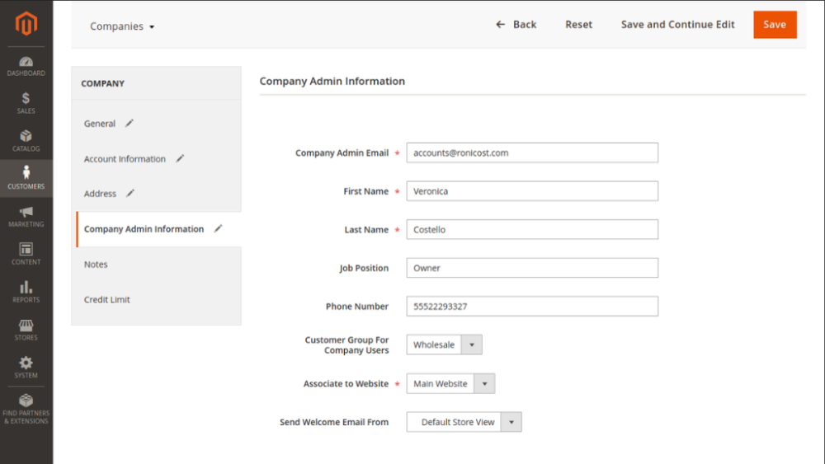Screen dimensions: 825x464
Task: Click Save and Continue Edit
Action: [x=677, y=25]
